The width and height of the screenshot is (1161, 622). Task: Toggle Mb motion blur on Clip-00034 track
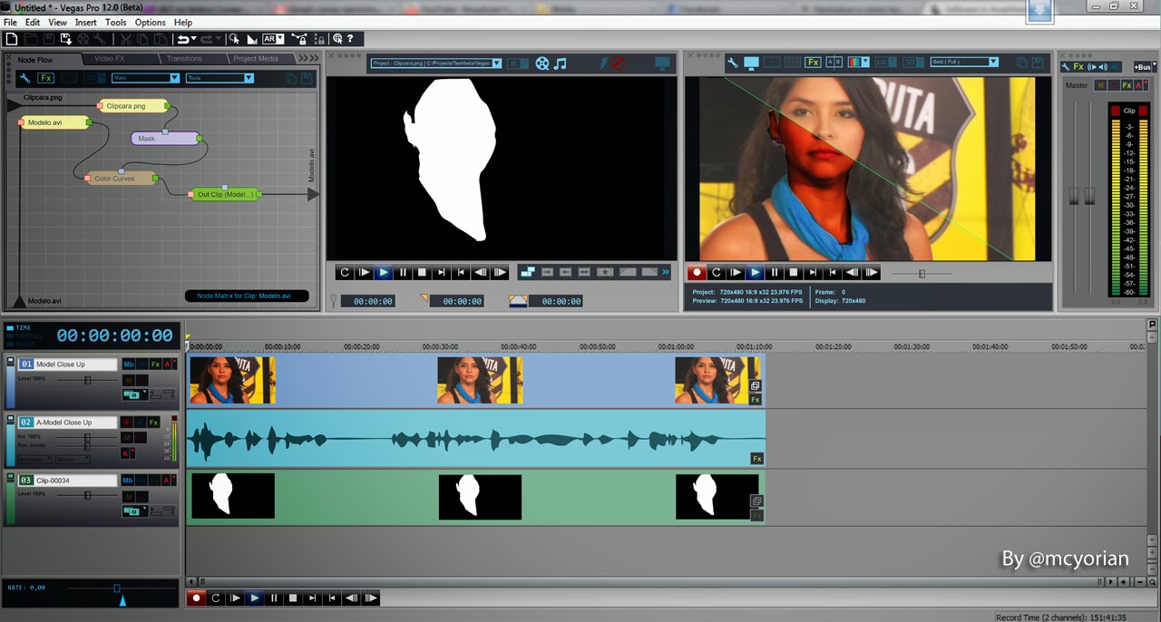tap(128, 481)
